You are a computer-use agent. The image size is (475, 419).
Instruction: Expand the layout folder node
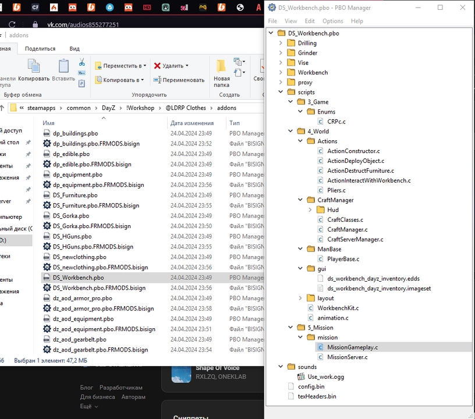point(300,298)
